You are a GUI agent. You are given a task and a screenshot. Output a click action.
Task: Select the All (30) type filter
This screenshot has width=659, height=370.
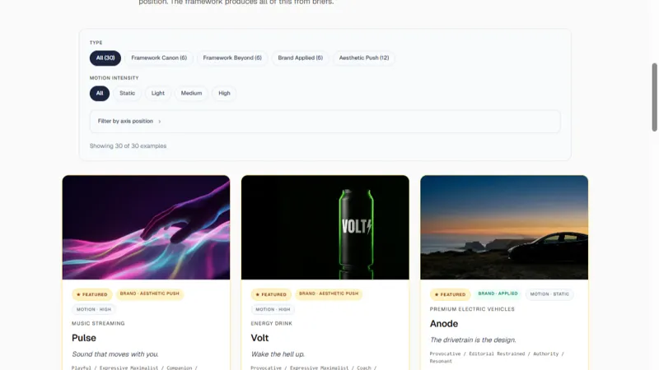[x=105, y=58]
